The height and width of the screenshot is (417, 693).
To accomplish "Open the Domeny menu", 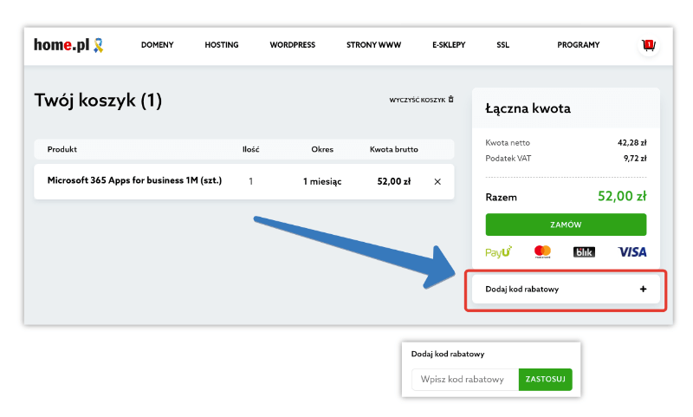I will (x=158, y=45).
